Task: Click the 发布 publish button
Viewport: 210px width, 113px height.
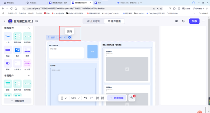Action: [194, 21]
